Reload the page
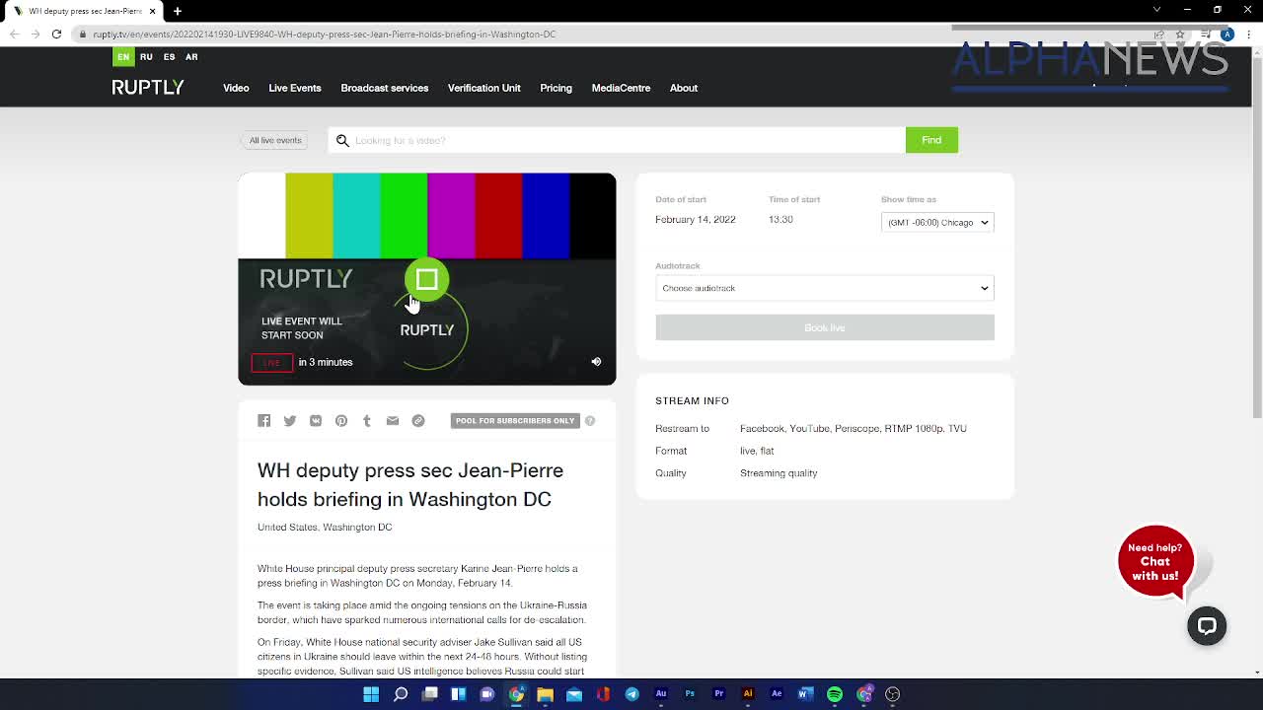The width and height of the screenshot is (1263, 710). tap(56, 35)
